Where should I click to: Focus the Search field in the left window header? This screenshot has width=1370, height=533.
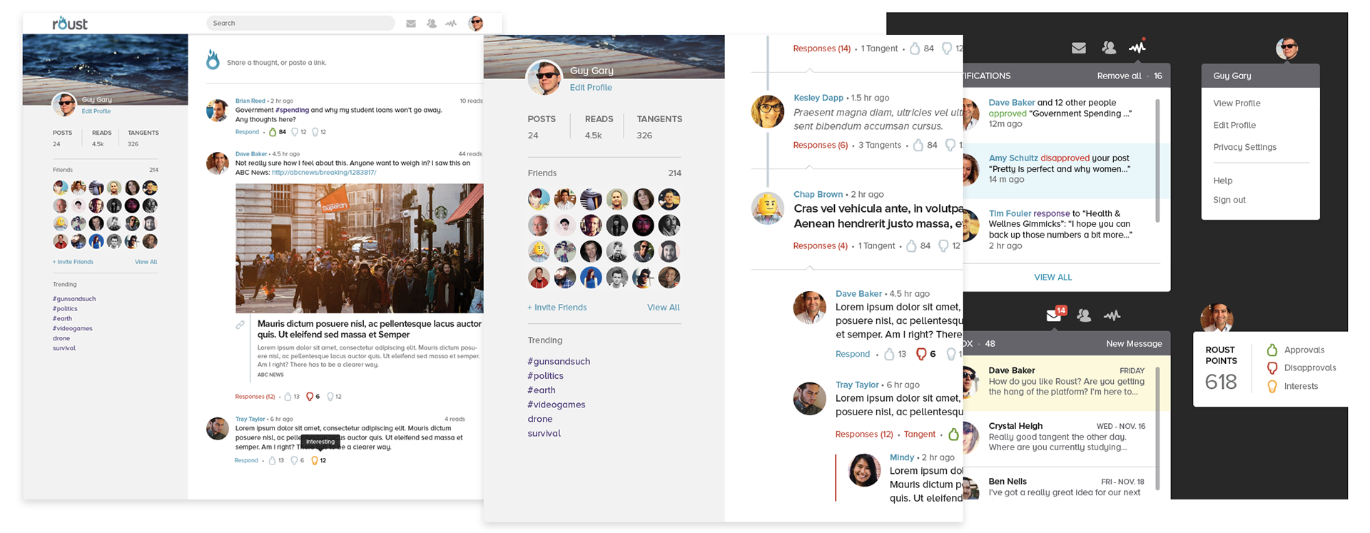click(x=300, y=23)
